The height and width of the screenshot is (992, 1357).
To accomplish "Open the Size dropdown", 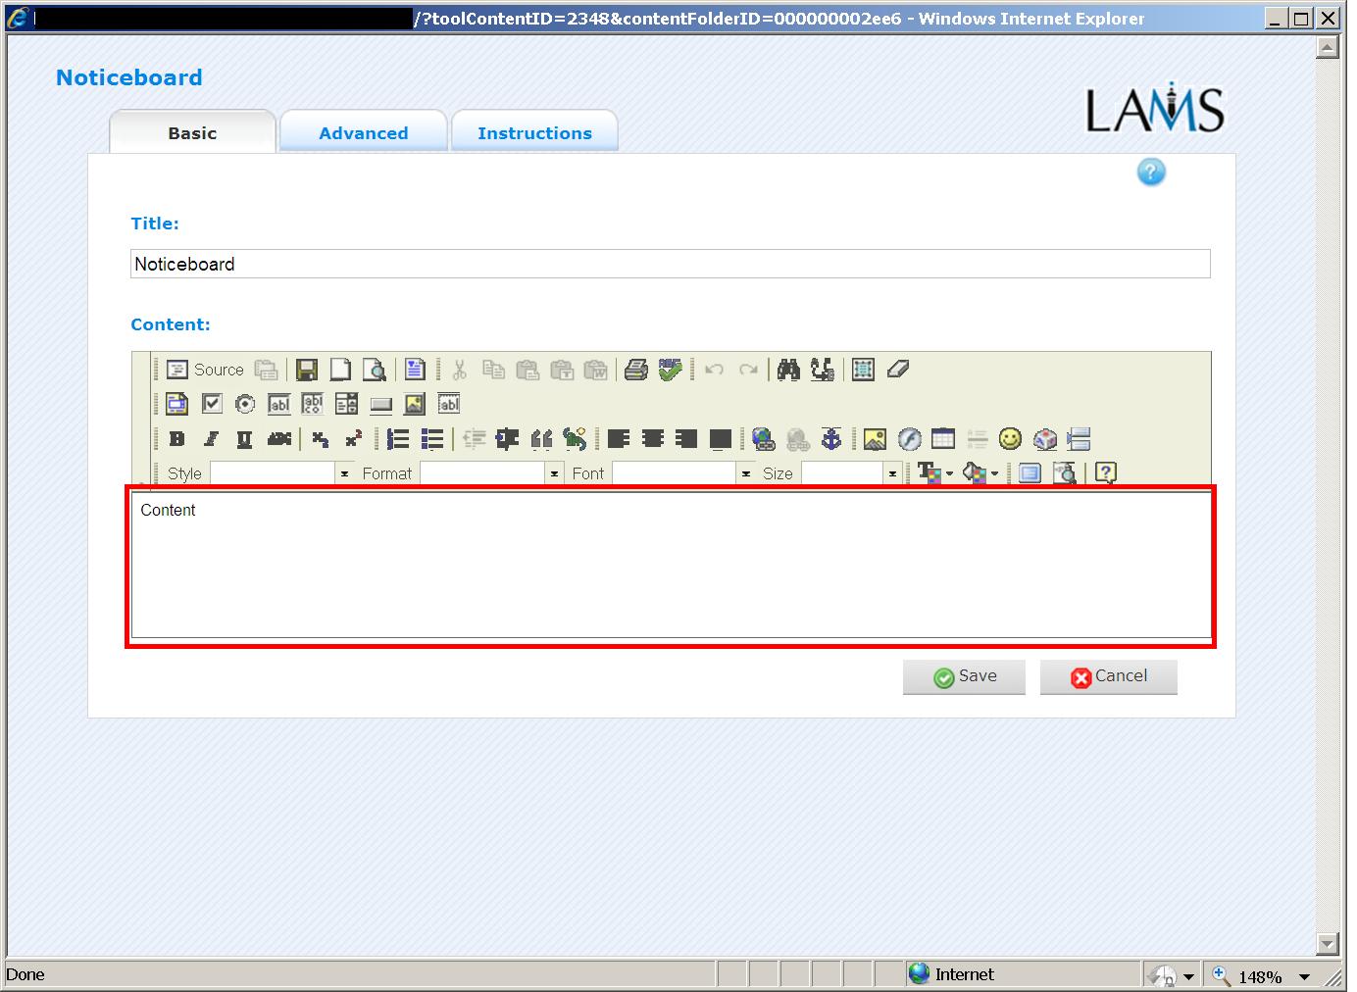I will point(892,473).
